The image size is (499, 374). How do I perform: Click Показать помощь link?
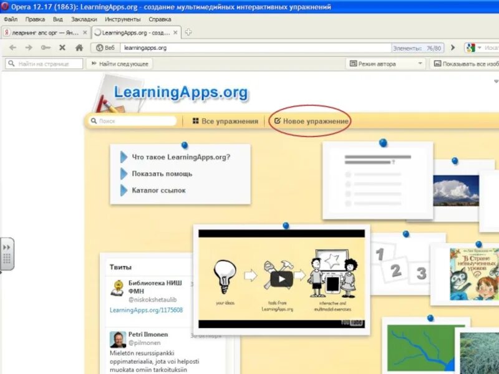[162, 174]
